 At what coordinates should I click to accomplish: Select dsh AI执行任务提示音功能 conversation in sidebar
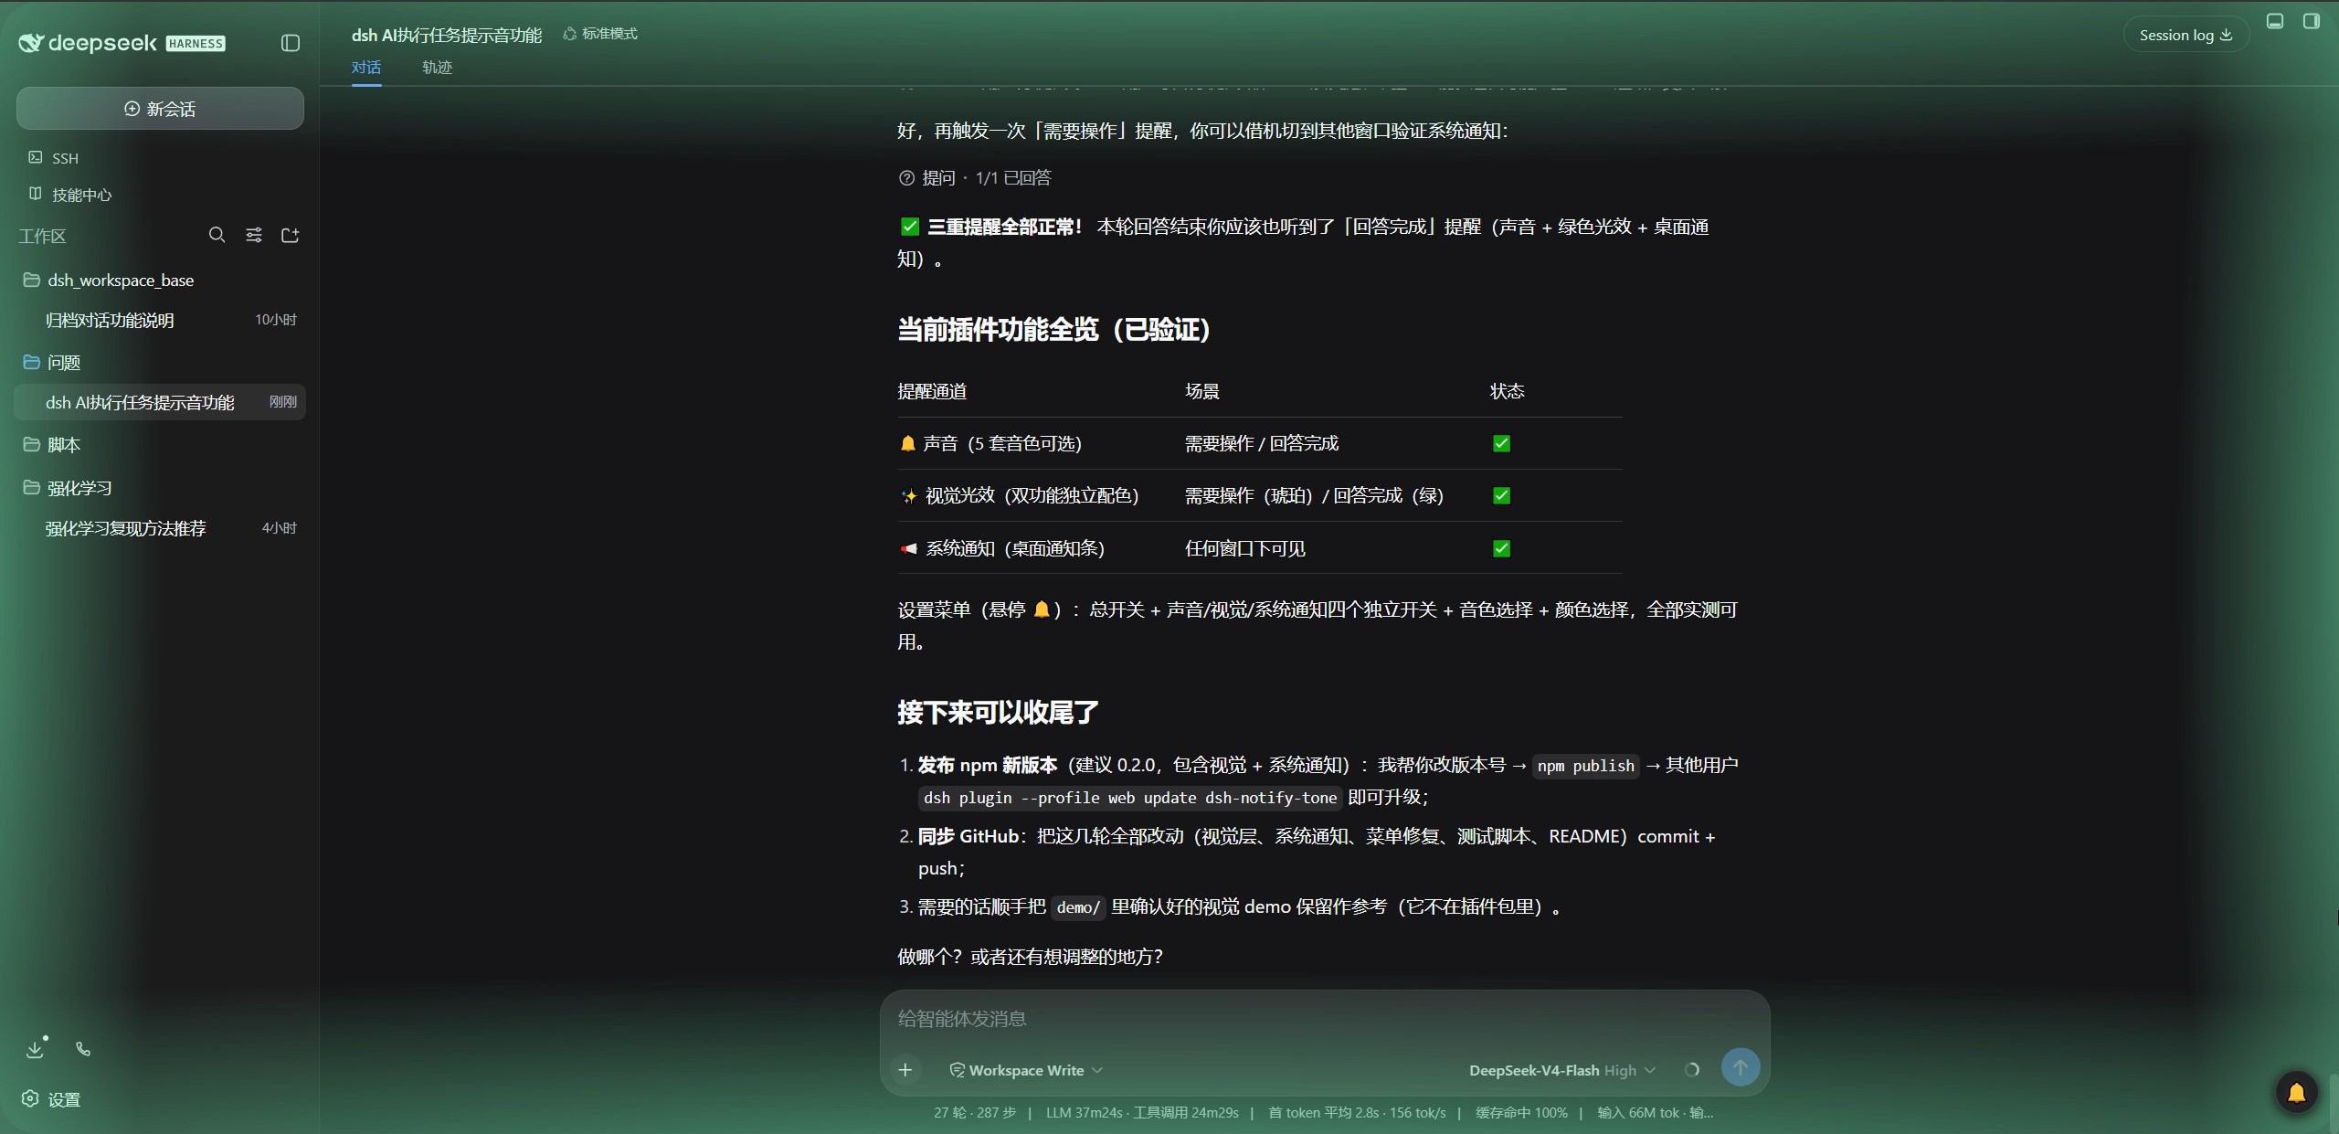[x=160, y=402]
